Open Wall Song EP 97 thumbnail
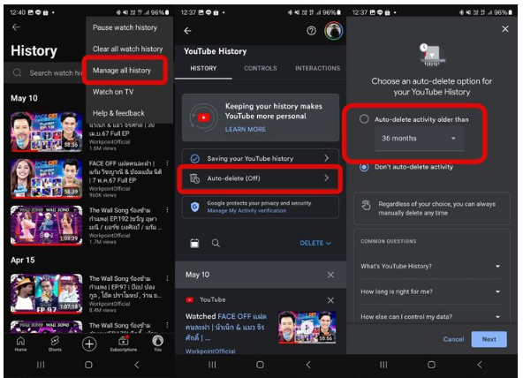 [46, 294]
